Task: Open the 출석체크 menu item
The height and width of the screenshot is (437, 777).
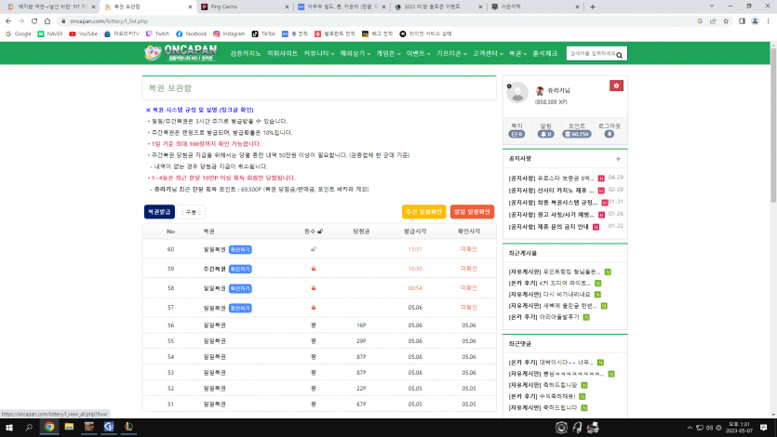Action: pos(544,53)
